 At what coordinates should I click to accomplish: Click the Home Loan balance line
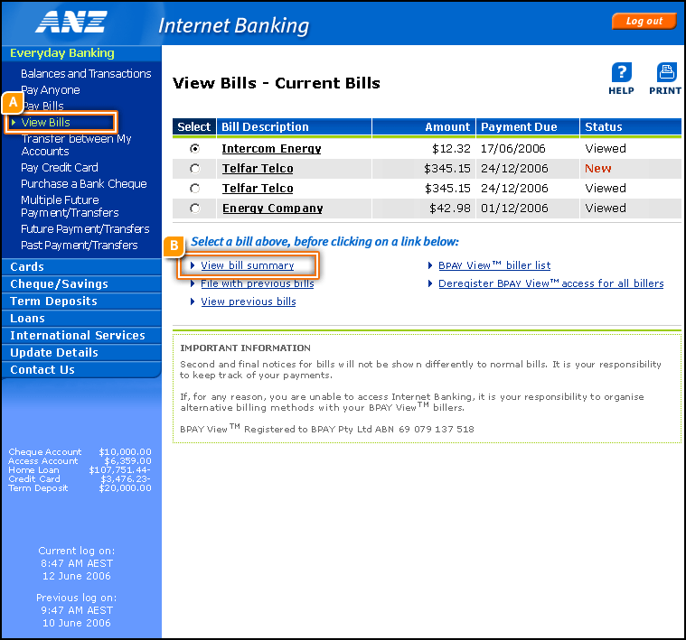pos(80,470)
